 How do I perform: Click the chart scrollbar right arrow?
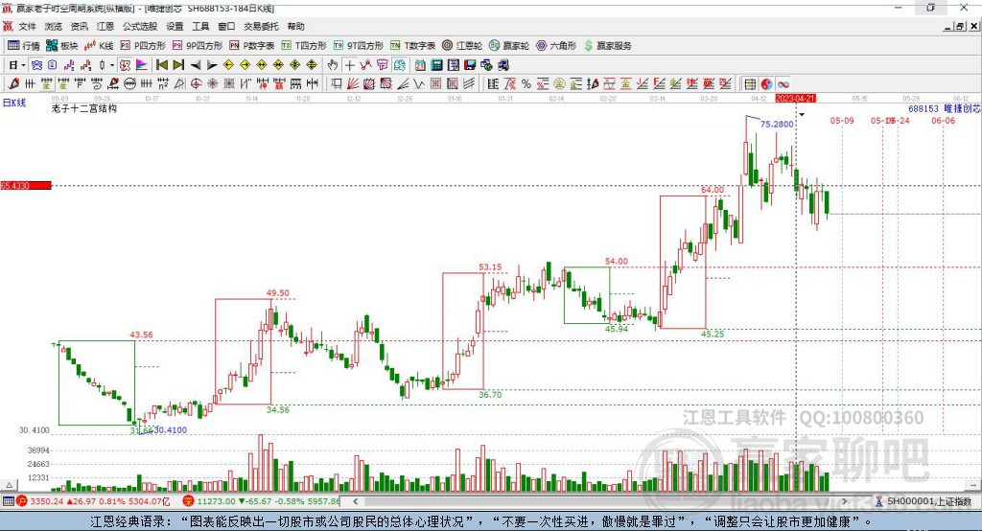[844, 501]
